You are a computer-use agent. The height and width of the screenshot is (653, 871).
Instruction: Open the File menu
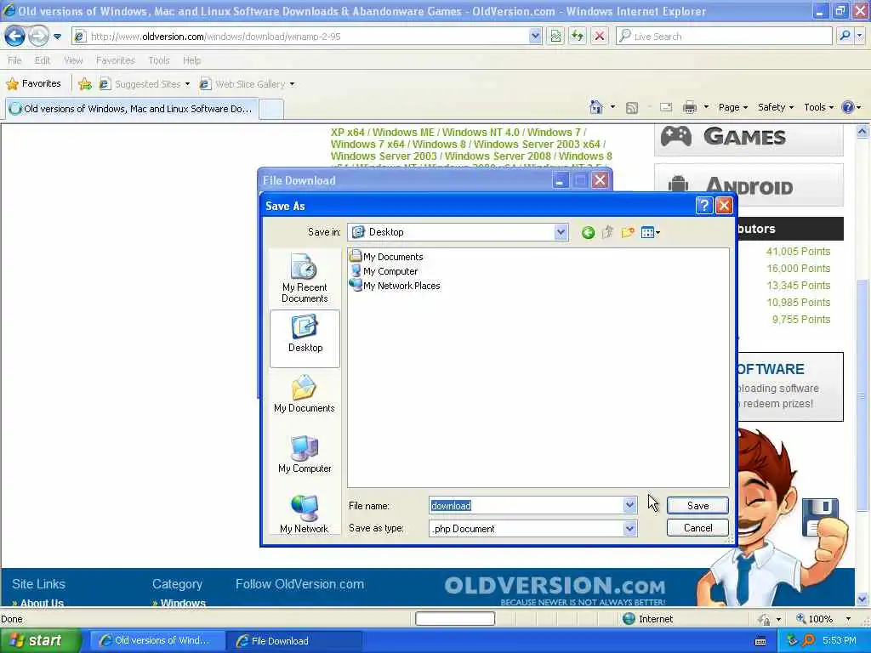coord(15,60)
